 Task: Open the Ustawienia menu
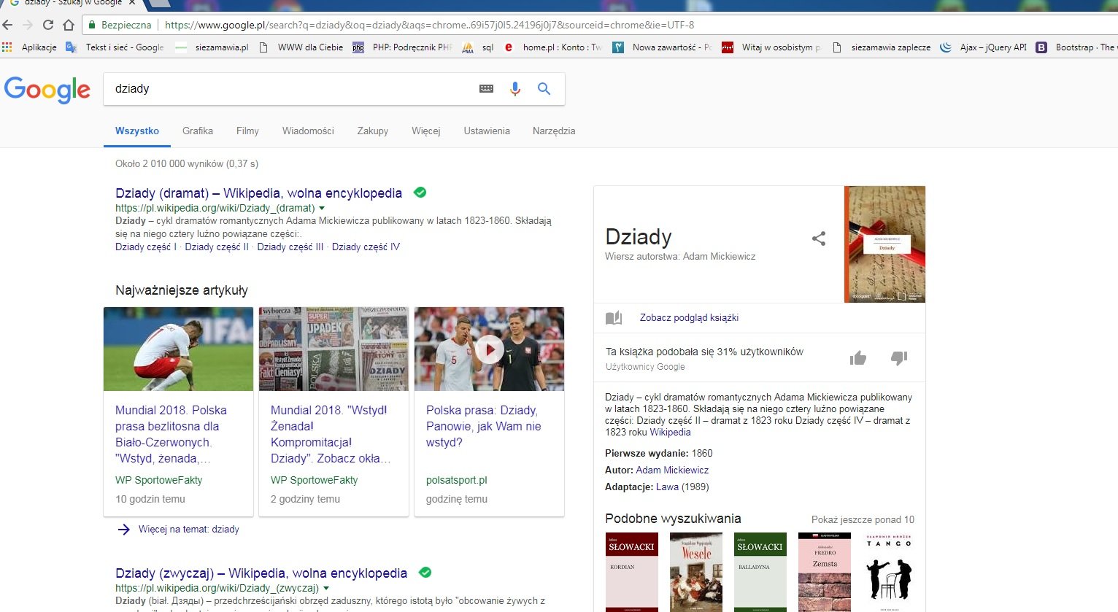[487, 131]
